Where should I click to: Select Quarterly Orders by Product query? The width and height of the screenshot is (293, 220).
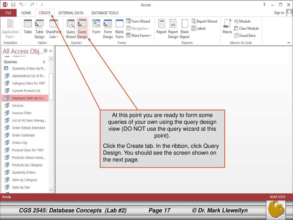coord(25,68)
